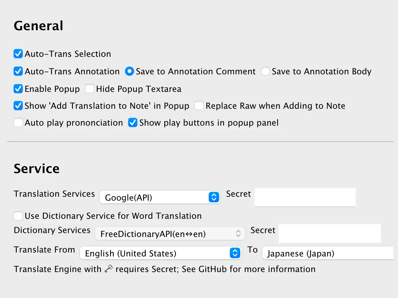
Task: Select Save to Annotation Comment radio
Action: click(x=130, y=71)
